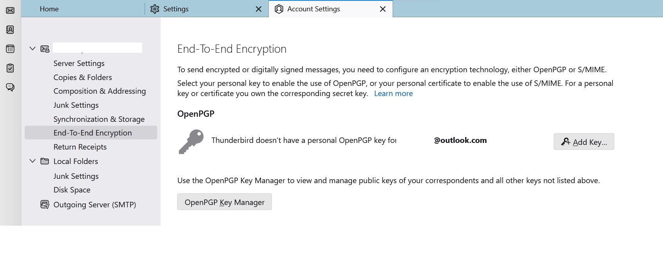Click the Outgoing Server SMTP icon
Viewport: 663px width, 253px height.
pyautogui.click(x=45, y=205)
